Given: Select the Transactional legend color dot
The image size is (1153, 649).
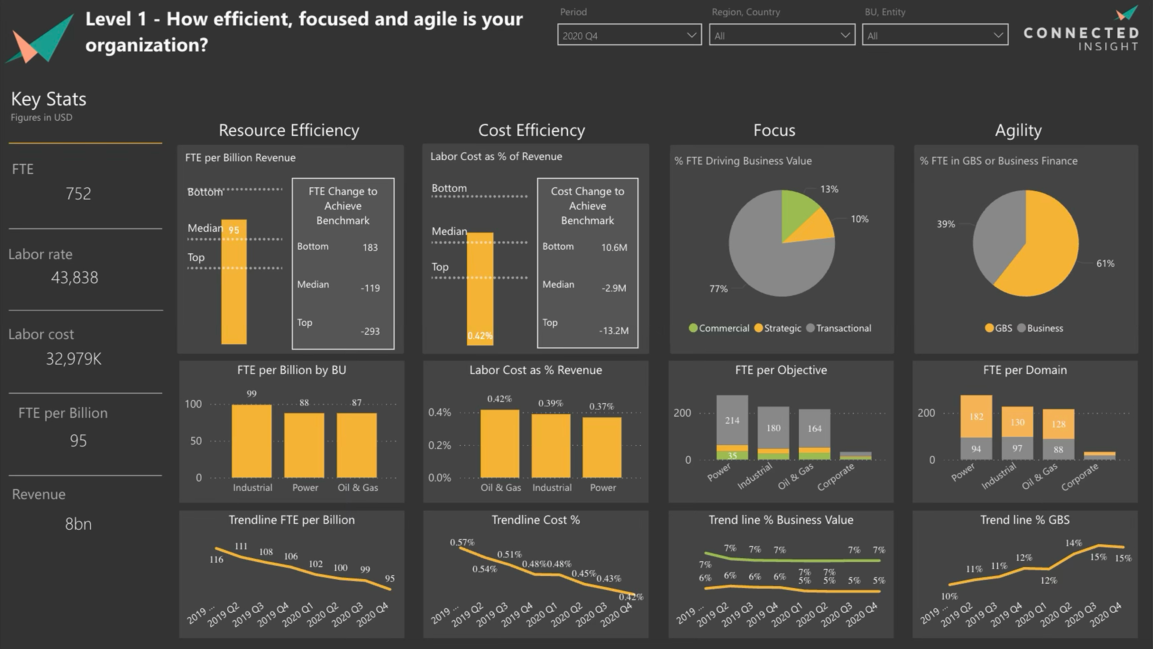Looking at the screenshot, I should (810, 328).
